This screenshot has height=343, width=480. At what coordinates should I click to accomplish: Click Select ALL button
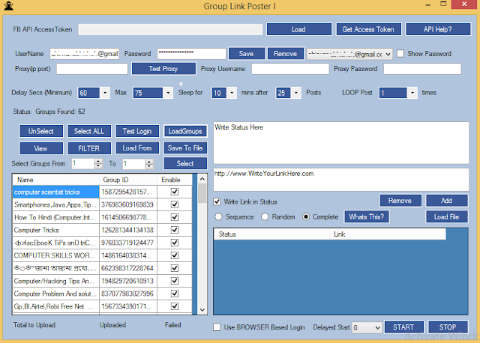click(89, 131)
